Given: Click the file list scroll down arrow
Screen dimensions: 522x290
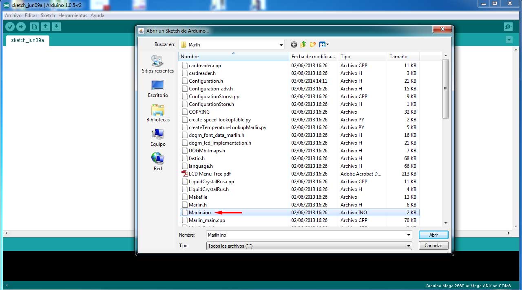Looking at the screenshot, I should tap(445, 223).
